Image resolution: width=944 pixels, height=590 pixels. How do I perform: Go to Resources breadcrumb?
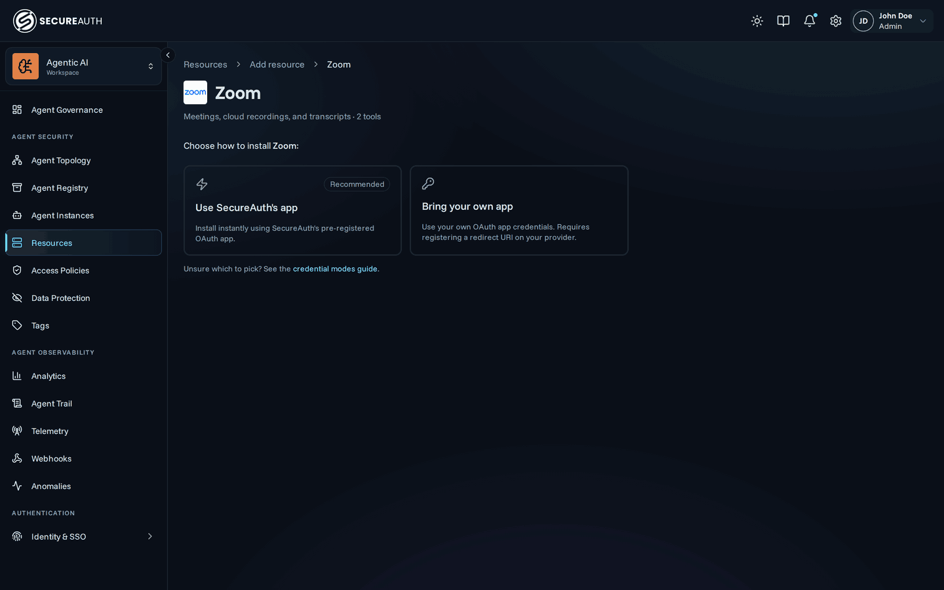click(205, 64)
